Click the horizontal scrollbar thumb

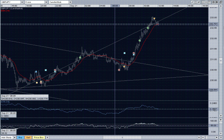click(122, 138)
